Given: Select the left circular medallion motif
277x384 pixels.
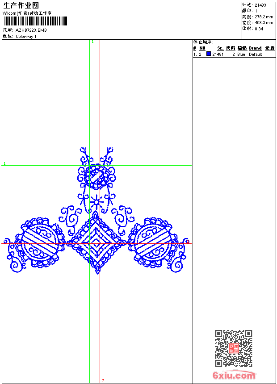Looking at the screenshot, I should tap(39, 243).
